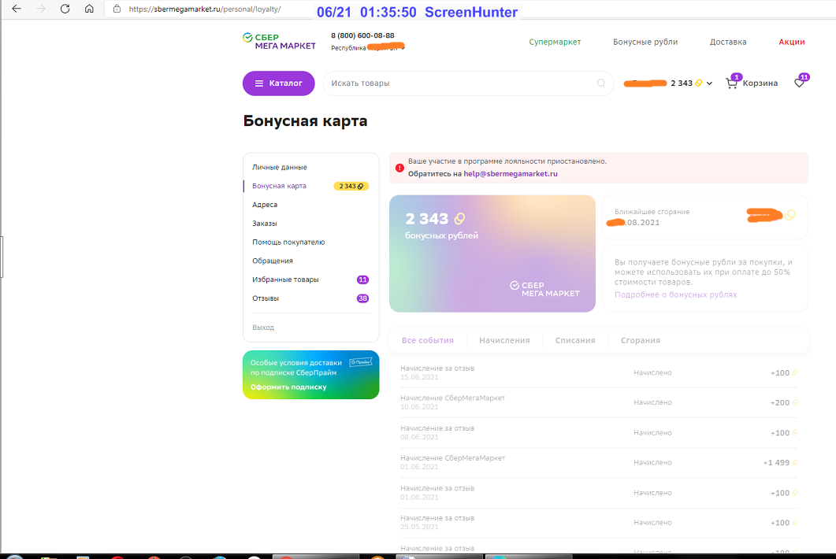
Task: Switch to the Все события tab
Action: [428, 340]
